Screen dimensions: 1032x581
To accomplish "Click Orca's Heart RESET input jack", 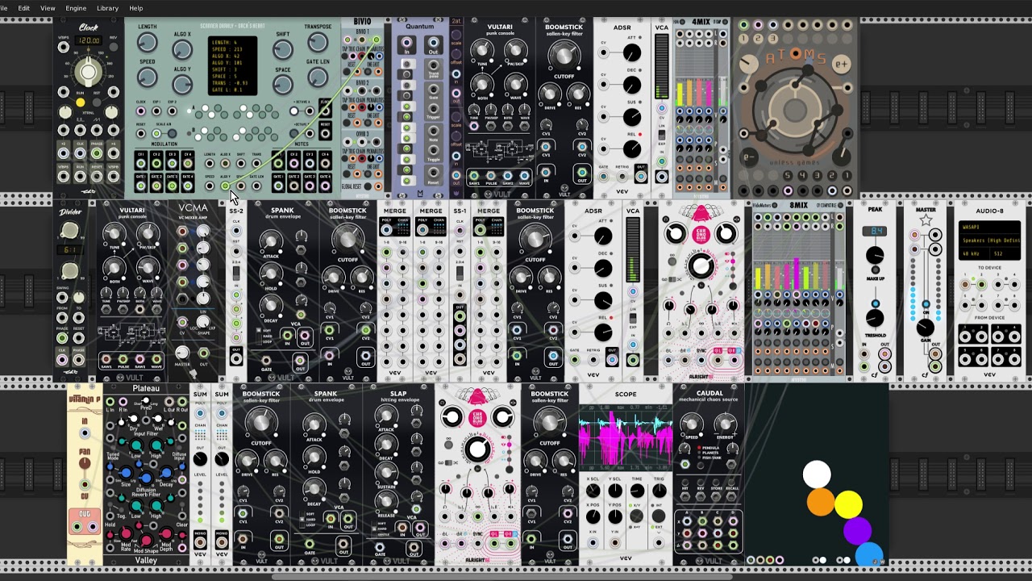I will tap(140, 133).
